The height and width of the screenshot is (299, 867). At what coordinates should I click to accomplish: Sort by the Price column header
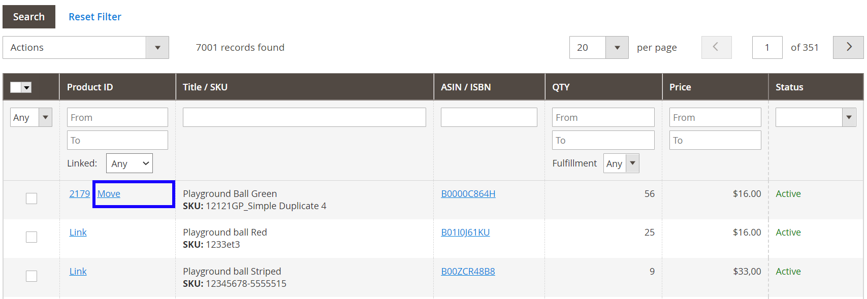[x=680, y=87]
